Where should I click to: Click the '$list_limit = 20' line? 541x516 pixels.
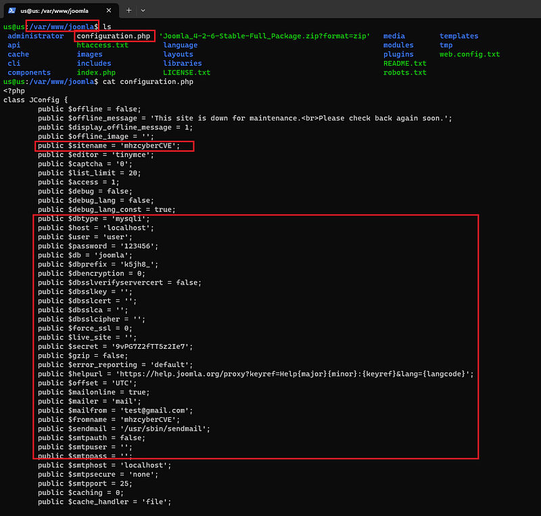[x=89, y=173]
